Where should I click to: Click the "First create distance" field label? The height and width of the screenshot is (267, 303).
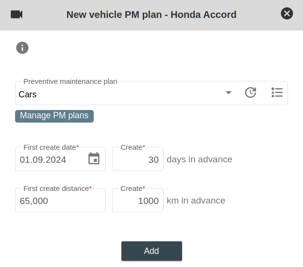(57, 188)
